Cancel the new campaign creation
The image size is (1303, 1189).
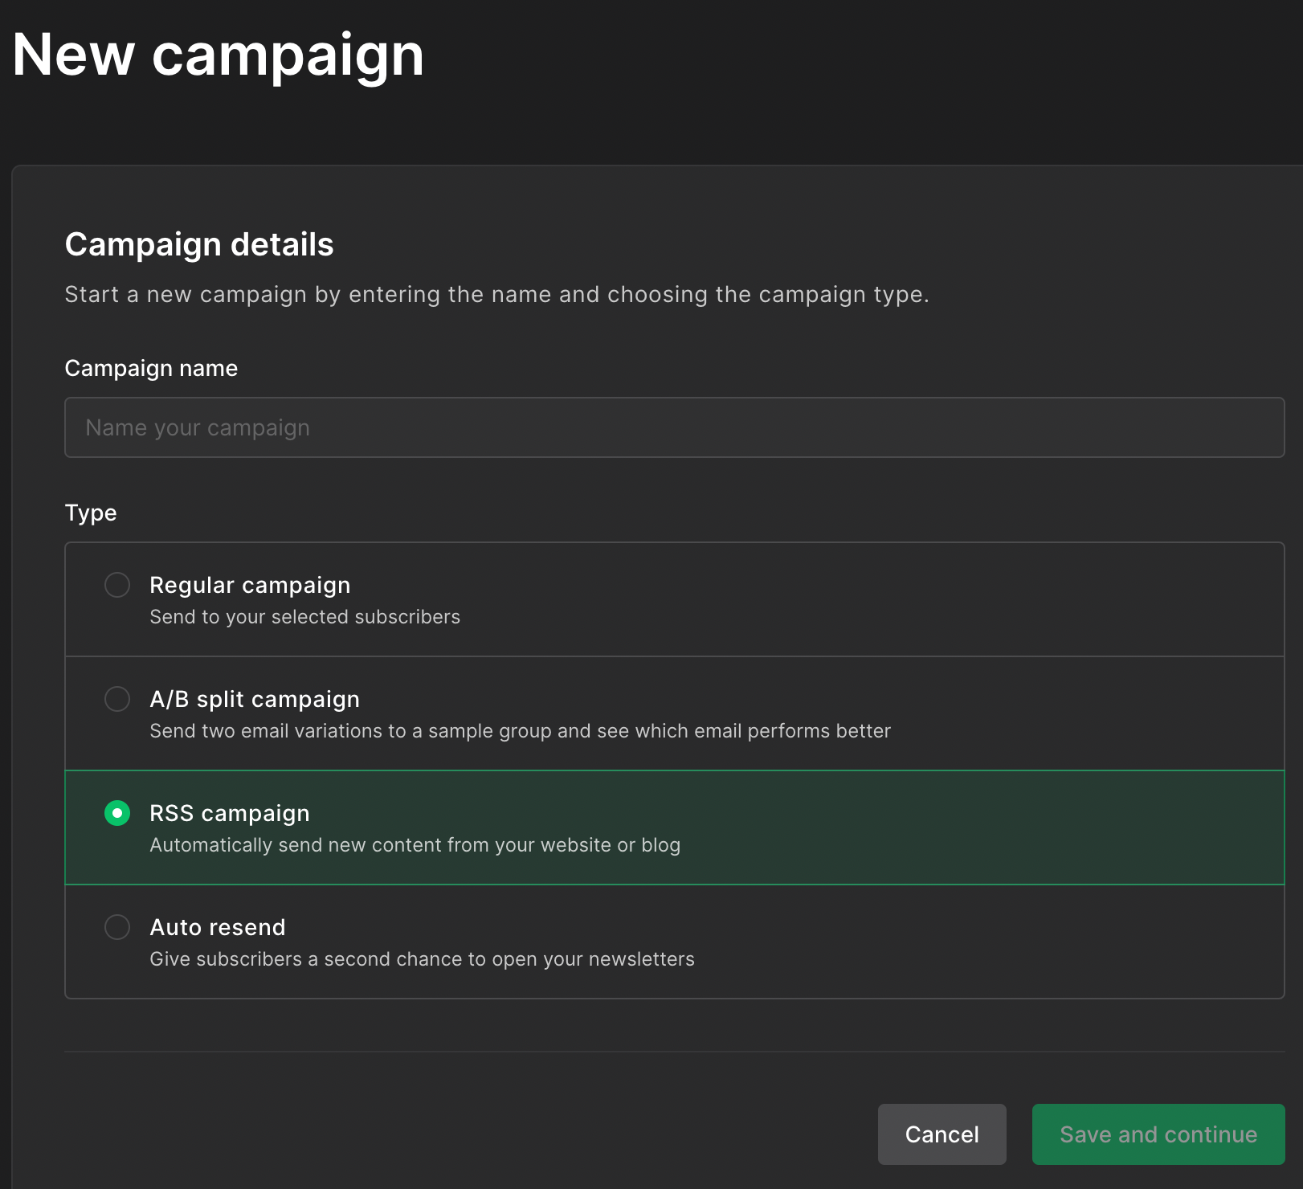[x=942, y=1134]
